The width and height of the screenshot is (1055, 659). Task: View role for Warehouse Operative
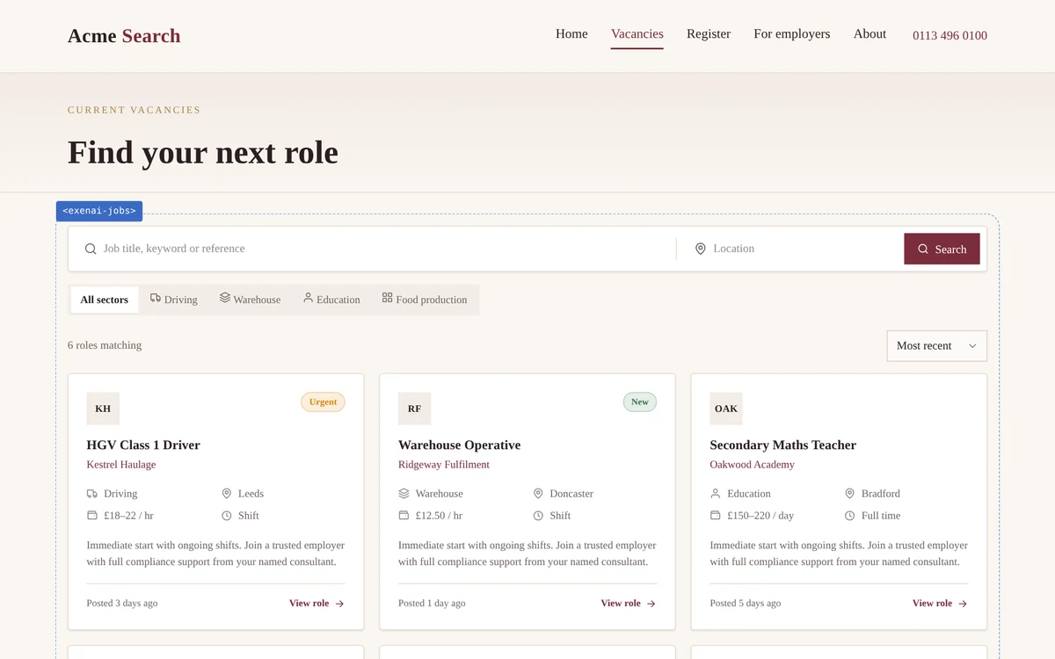click(628, 604)
